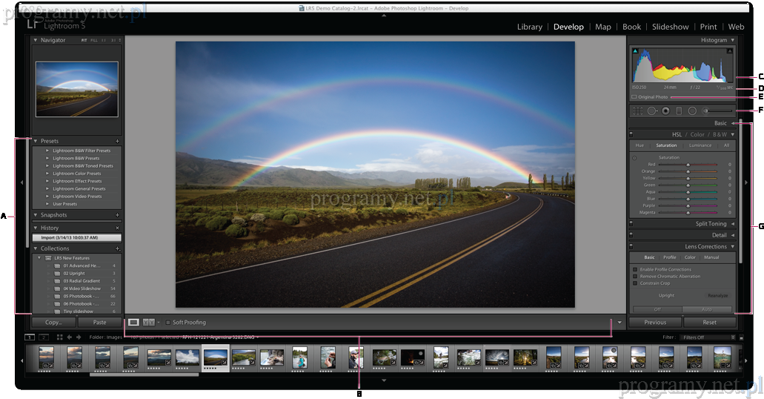The image size is (764, 399).
Task: Open grid view from filmstrip header
Action: pos(59,337)
